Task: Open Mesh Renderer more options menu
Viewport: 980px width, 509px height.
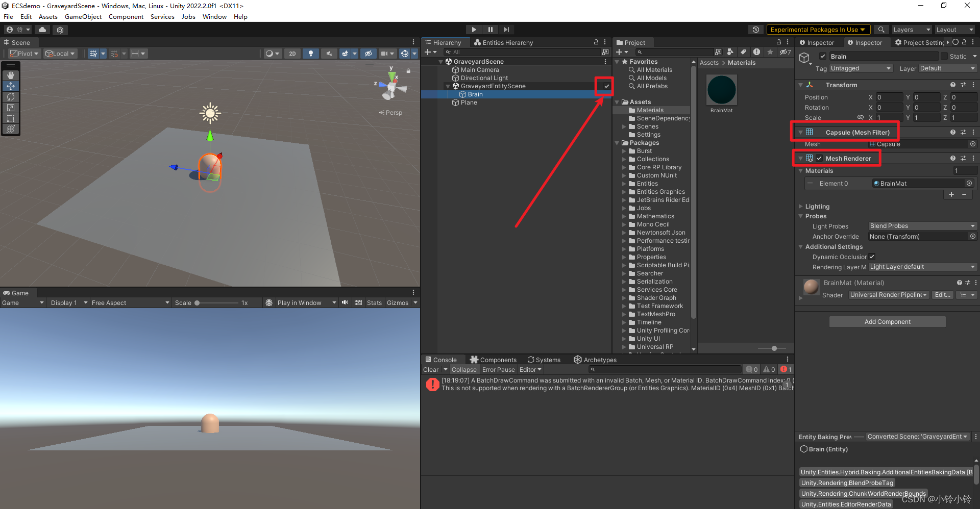Action: click(x=973, y=159)
